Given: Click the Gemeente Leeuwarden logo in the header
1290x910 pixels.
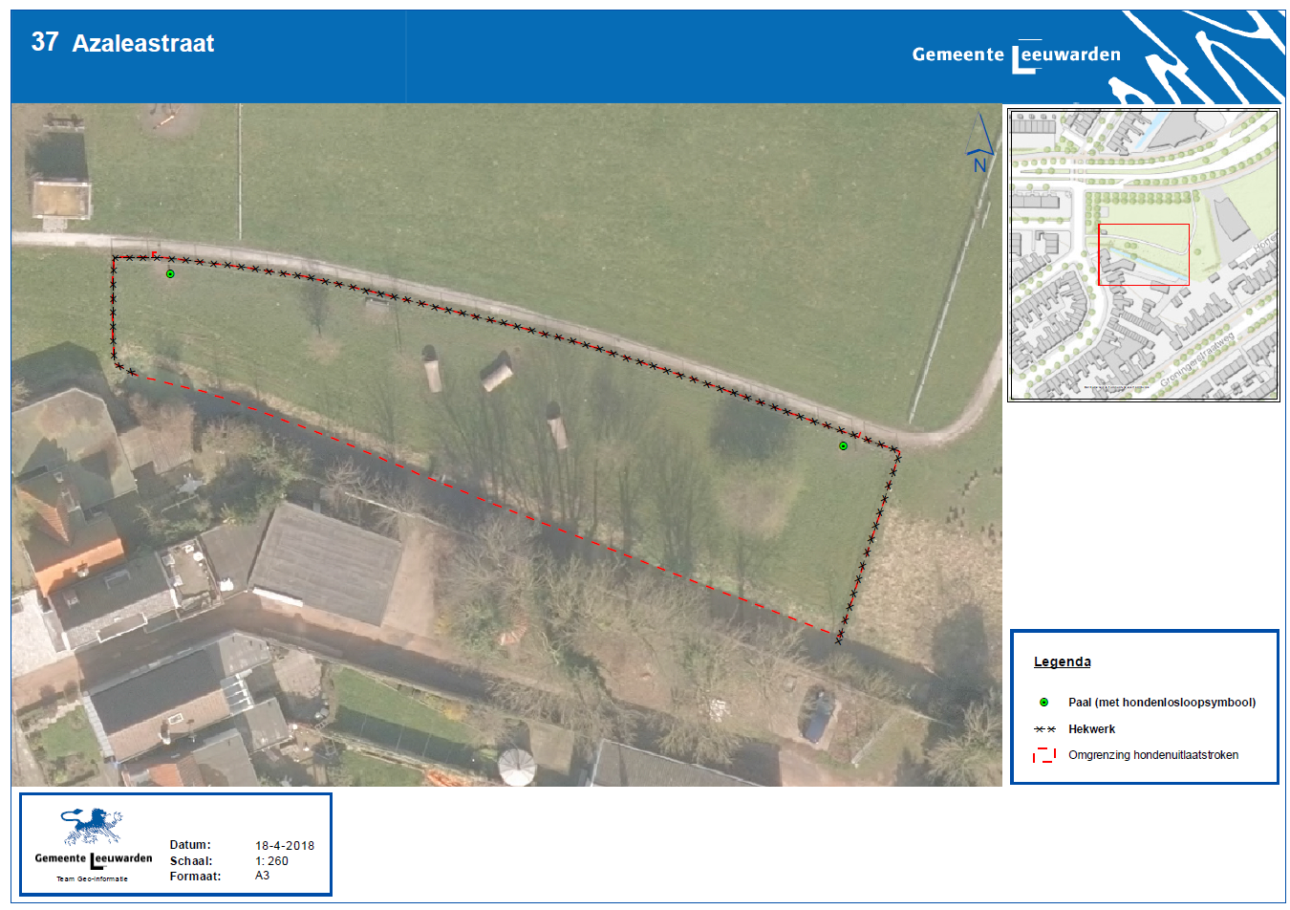Looking at the screenshot, I should (1016, 55).
